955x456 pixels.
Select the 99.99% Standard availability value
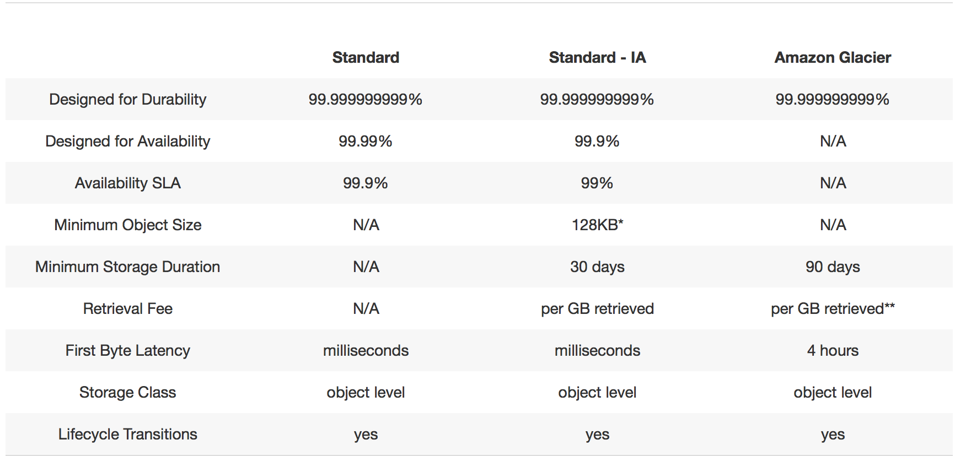tap(366, 141)
